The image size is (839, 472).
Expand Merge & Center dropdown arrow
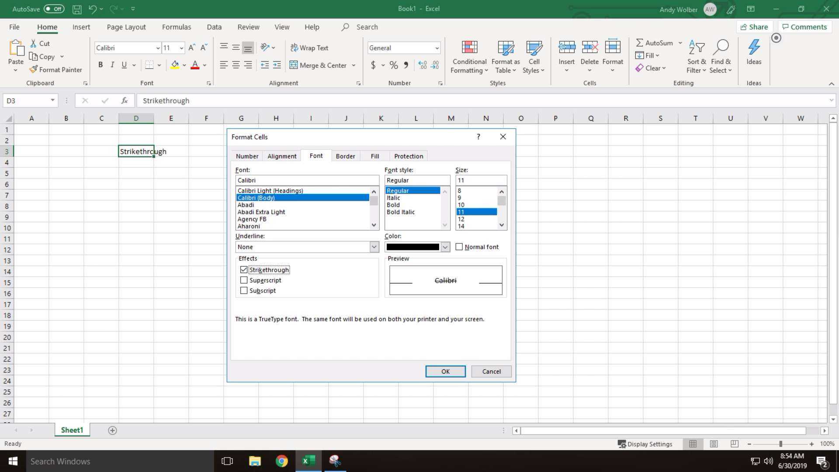tap(354, 65)
